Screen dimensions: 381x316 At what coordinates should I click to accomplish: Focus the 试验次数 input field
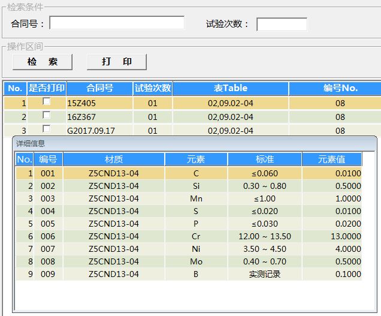tap(282, 24)
